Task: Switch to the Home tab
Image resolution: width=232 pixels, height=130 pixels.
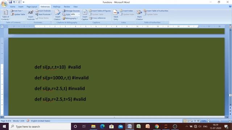Action: [12, 6]
